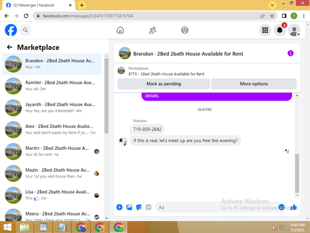Choose a GIF icon

148,207
